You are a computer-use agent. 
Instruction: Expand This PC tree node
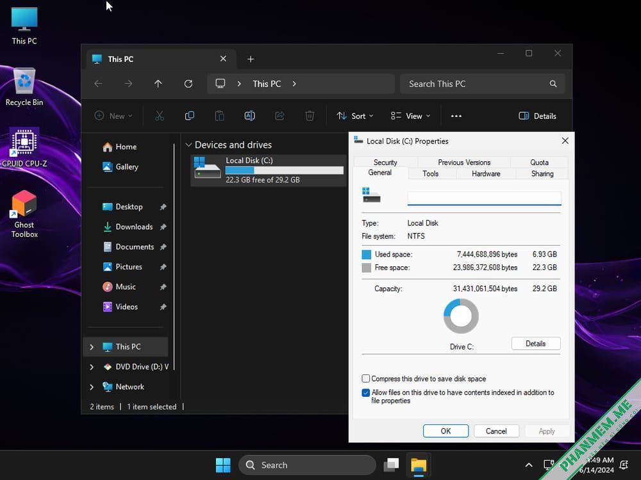pos(92,347)
